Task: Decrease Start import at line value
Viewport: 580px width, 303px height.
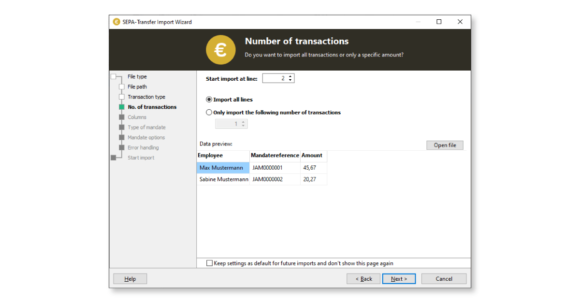Action: tap(290, 80)
